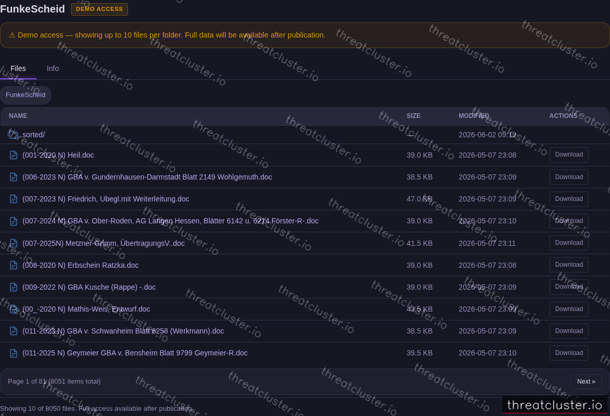Click the 41.5 KB size cell
The image size is (610, 416).
419,243
